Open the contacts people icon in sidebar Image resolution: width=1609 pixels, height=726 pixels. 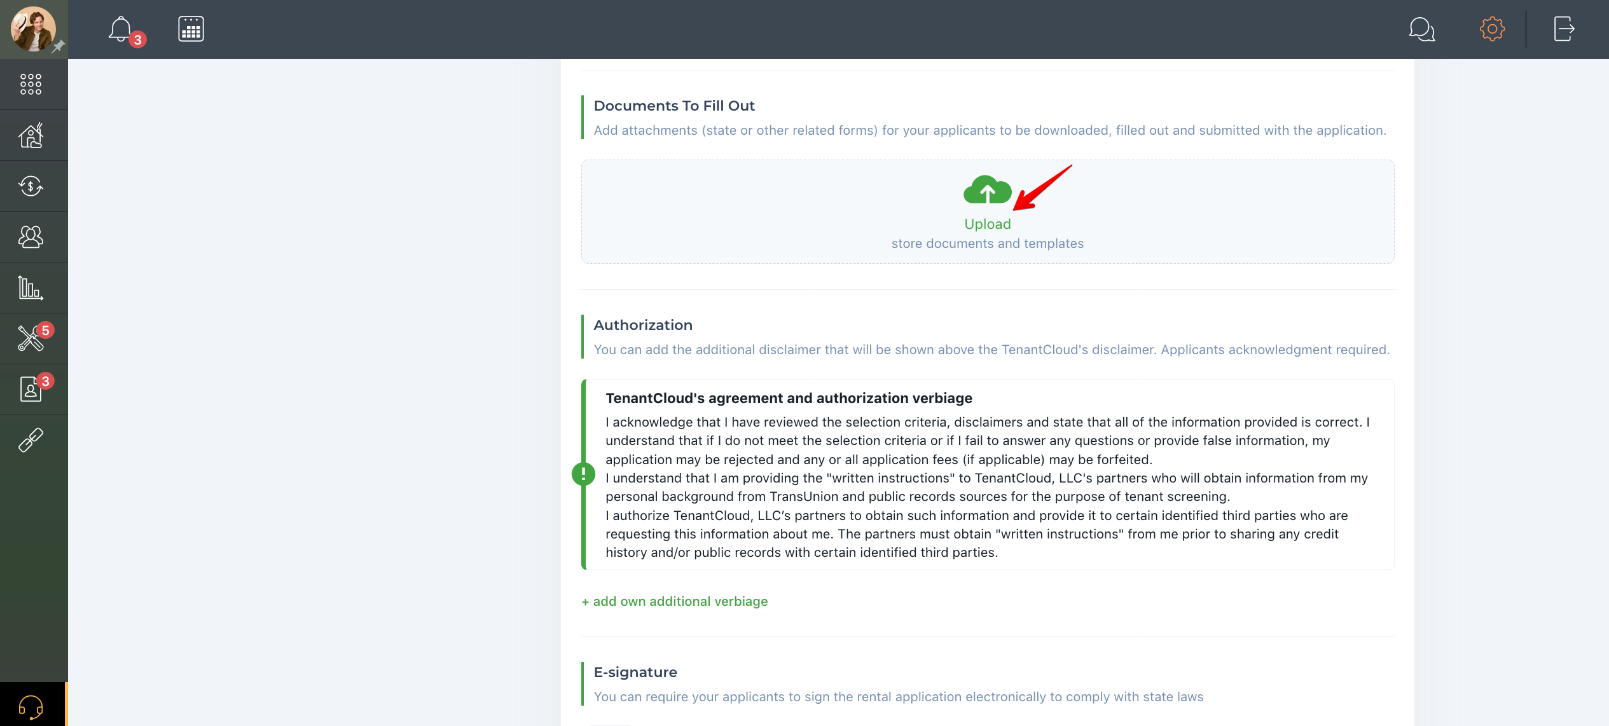[x=31, y=237]
